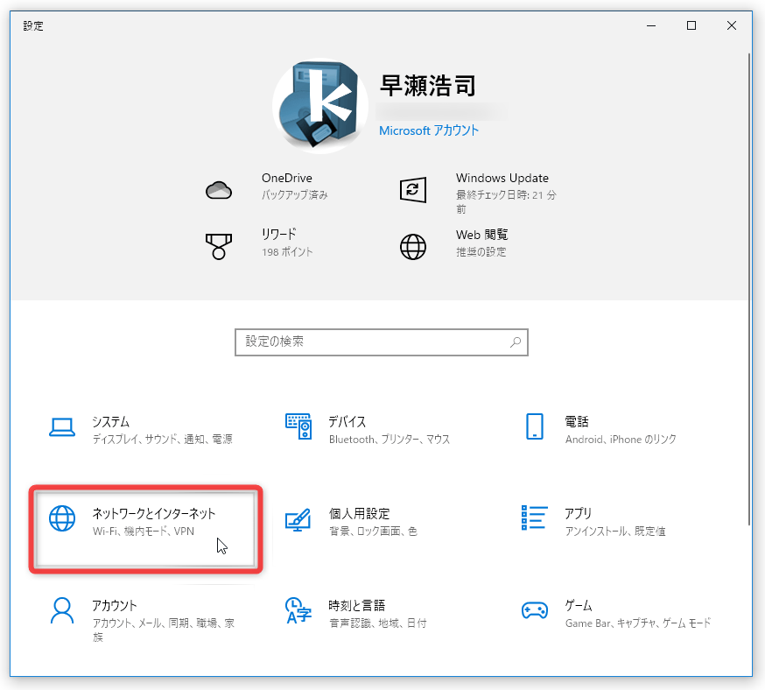
Task: Click the vertical scrollbar thumb
Action: [749, 289]
